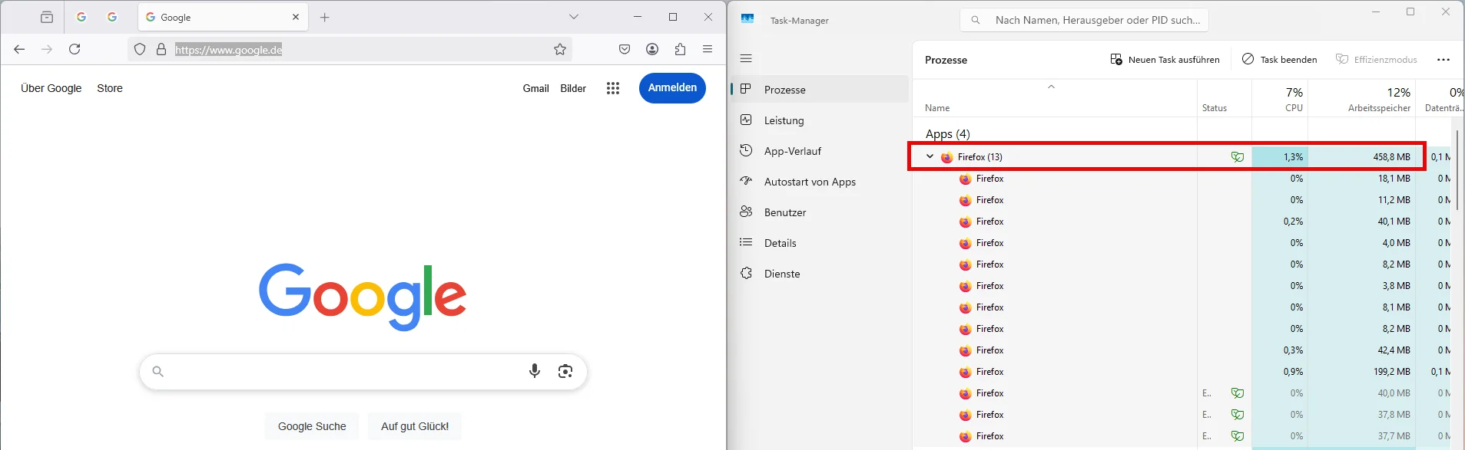
Task: Click the magnifier icon in Google's search box
Action: pos(157,371)
